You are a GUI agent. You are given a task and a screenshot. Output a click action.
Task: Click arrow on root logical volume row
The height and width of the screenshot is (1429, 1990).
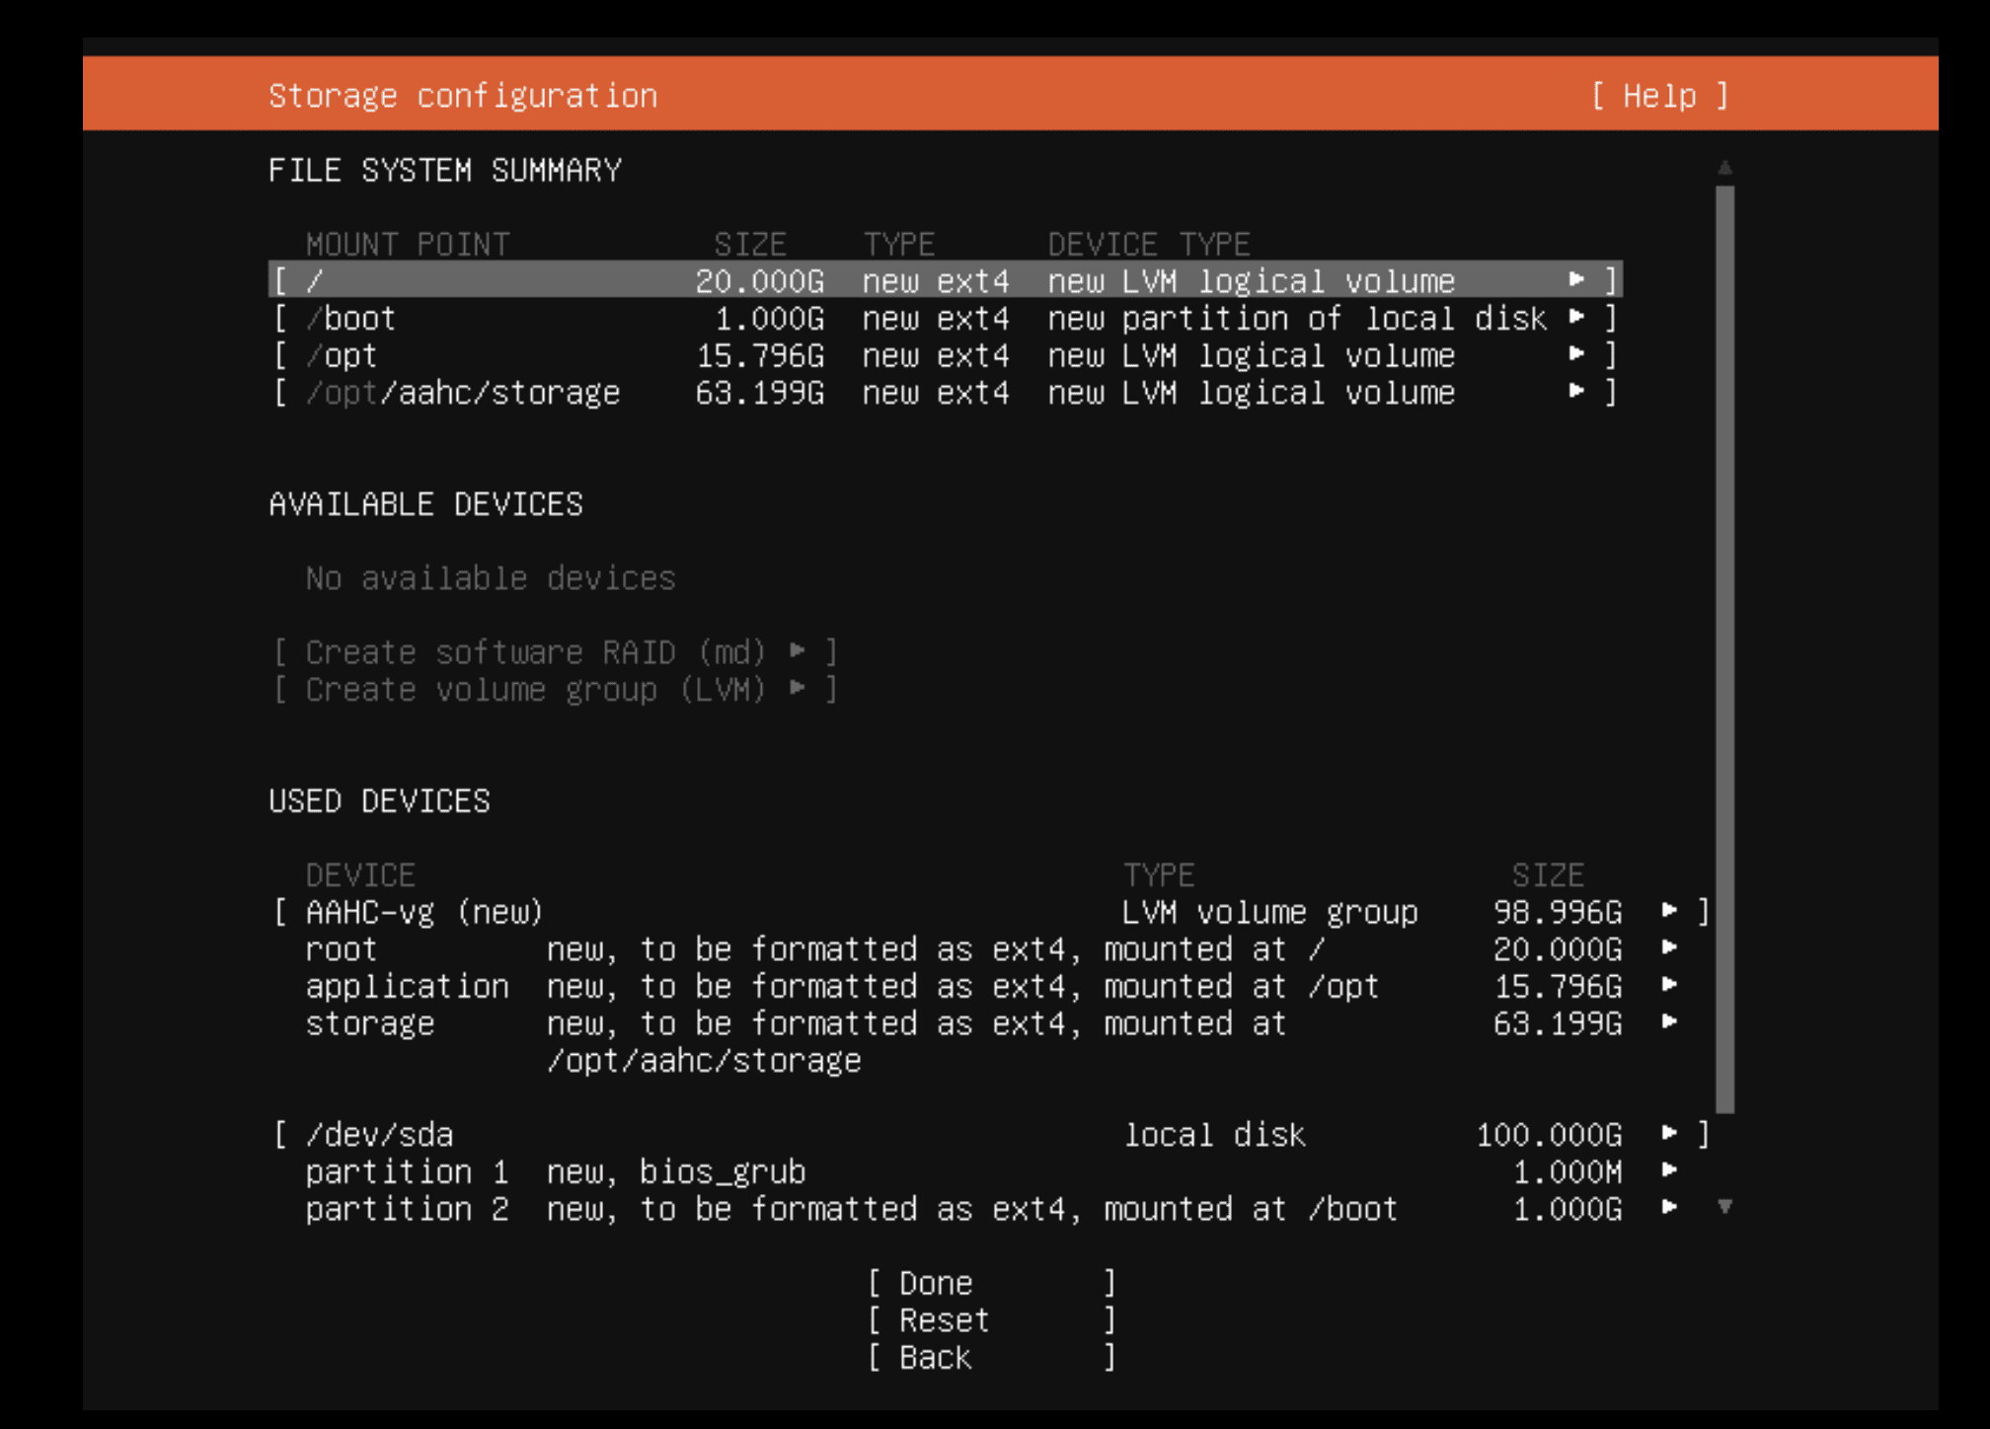[x=1669, y=948]
